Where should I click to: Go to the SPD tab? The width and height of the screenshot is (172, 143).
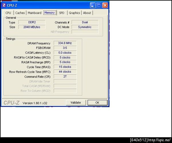click(62, 13)
